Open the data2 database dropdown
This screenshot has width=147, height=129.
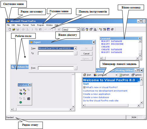(x=78, y=29)
